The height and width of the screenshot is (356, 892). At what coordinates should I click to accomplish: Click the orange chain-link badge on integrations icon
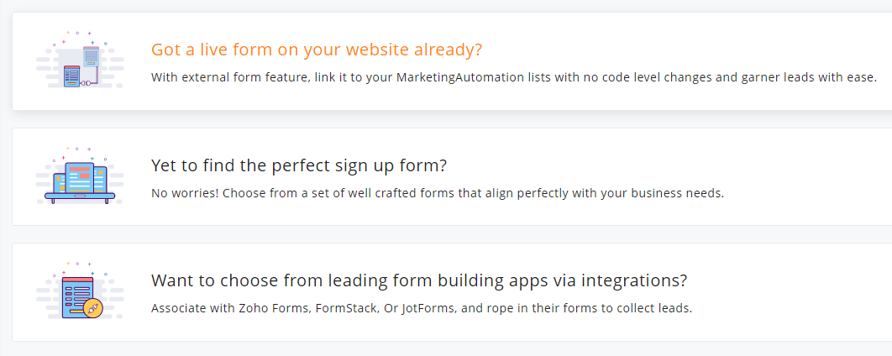pos(94,308)
